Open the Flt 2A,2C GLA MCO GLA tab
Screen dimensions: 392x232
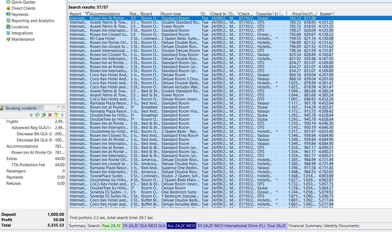tap(144, 226)
